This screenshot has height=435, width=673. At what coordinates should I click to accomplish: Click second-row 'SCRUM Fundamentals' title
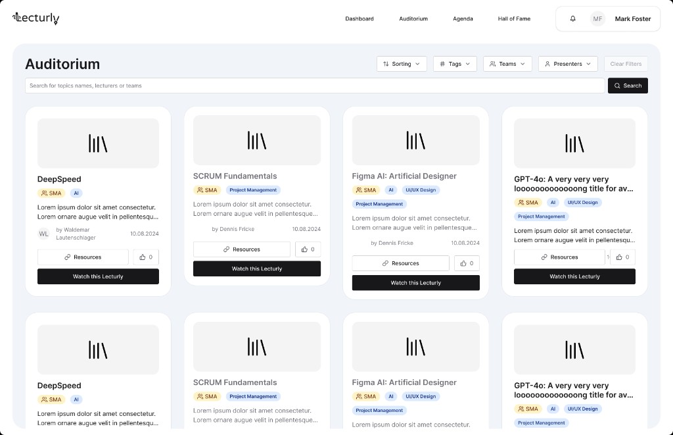[235, 382]
